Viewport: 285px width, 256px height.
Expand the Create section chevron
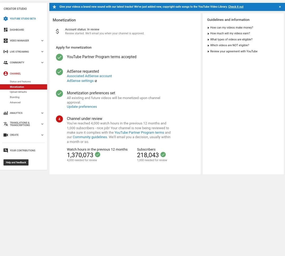(42, 135)
